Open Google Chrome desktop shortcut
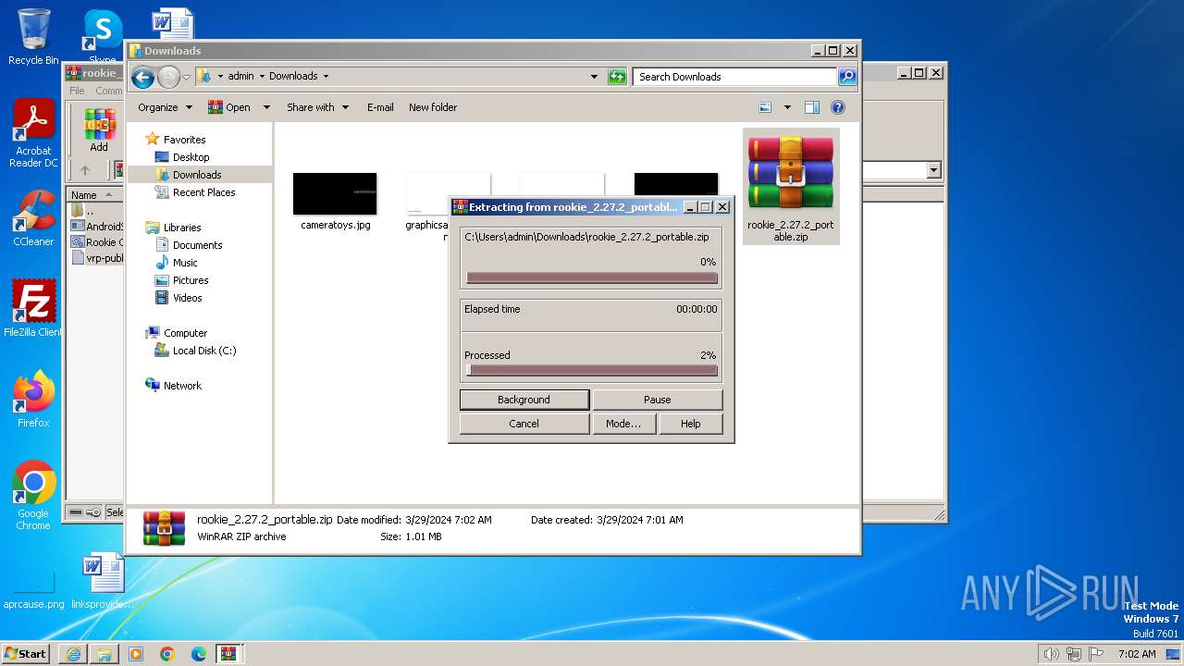1184x666 pixels. [33, 496]
